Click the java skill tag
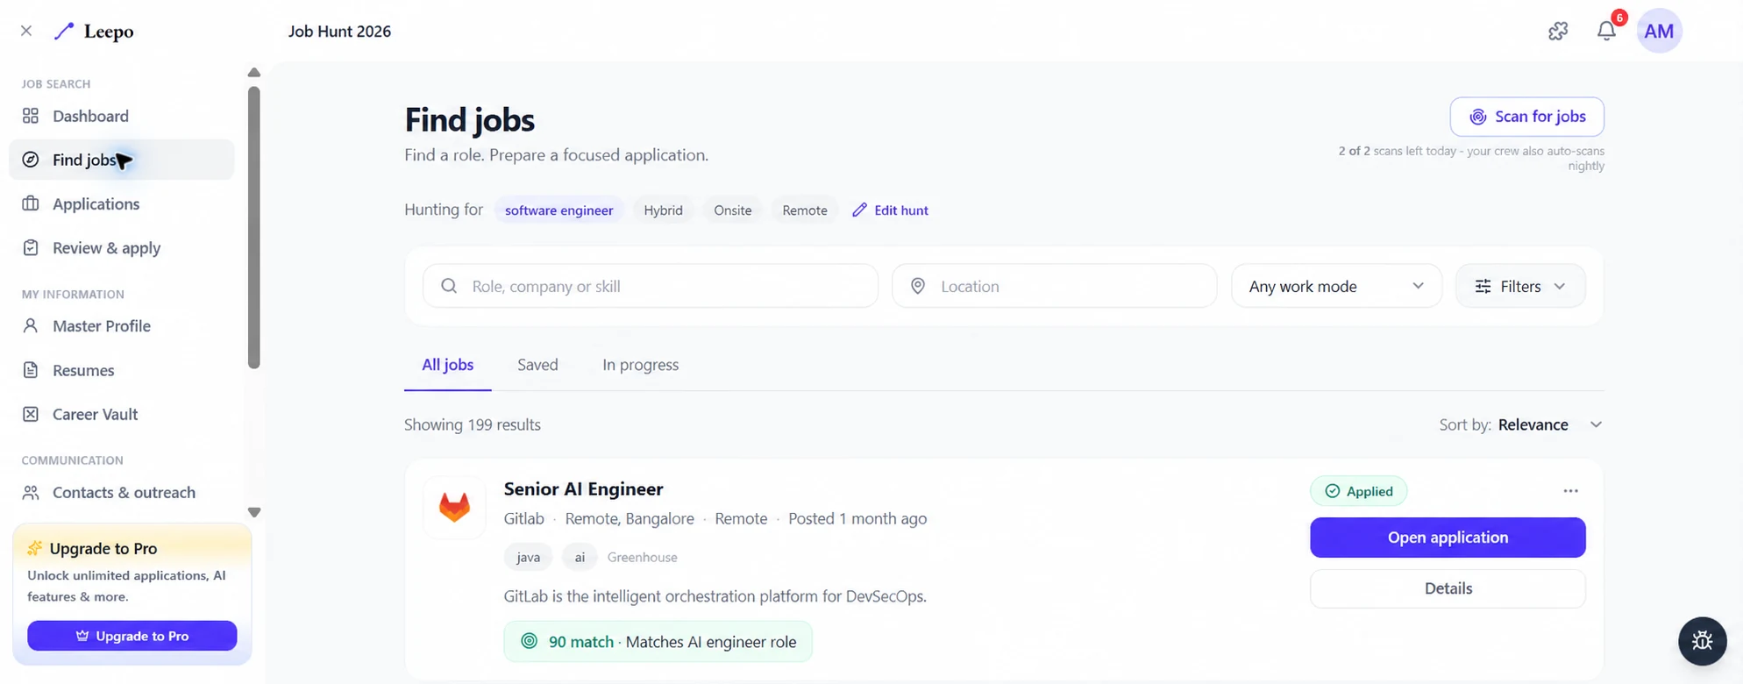The height and width of the screenshot is (684, 1743). click(528, 557)
